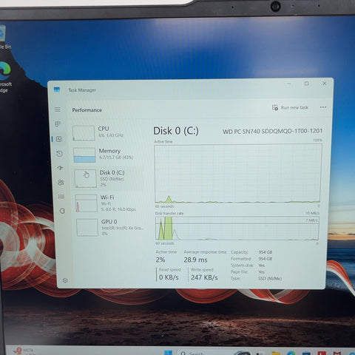
Task: Click the 2% active time value
Action: coord(160,260)
